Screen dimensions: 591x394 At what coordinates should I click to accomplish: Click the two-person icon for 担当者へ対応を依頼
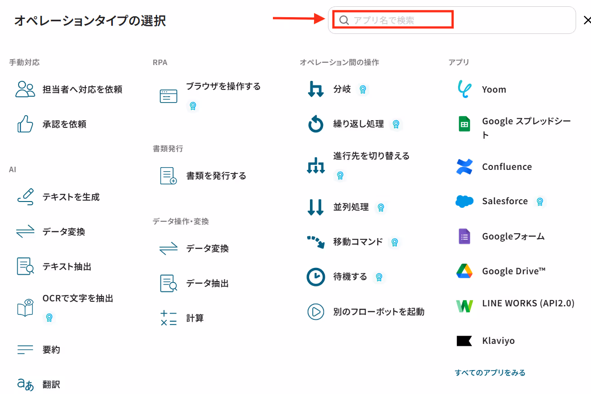25,89
